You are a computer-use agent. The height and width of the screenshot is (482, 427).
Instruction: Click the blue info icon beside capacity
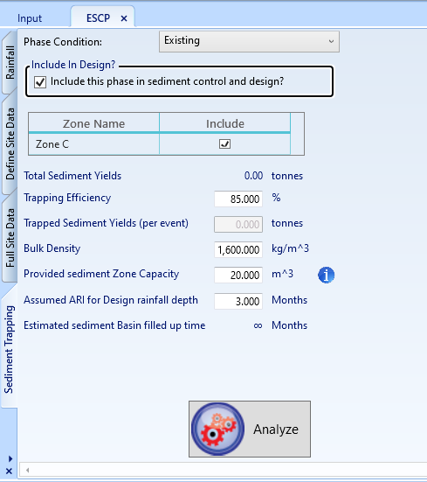pyautogui.click(x=326, y=275)
